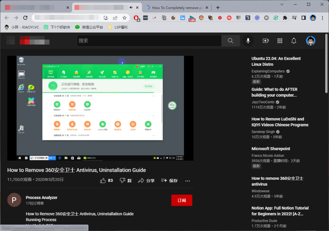Open your YouTube profile avatar
The image size is (329, 231).
coord(310,41)
